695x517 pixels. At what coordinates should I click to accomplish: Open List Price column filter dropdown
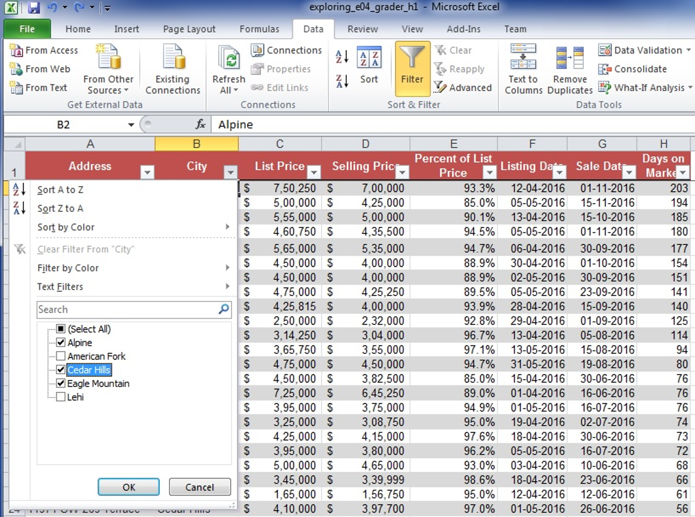pyautogui.click(x=314, y=172)
